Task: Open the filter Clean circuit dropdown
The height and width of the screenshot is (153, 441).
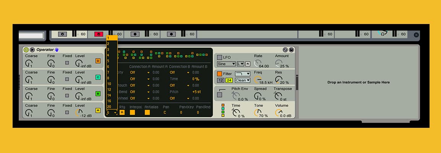Action: (242, 80)
